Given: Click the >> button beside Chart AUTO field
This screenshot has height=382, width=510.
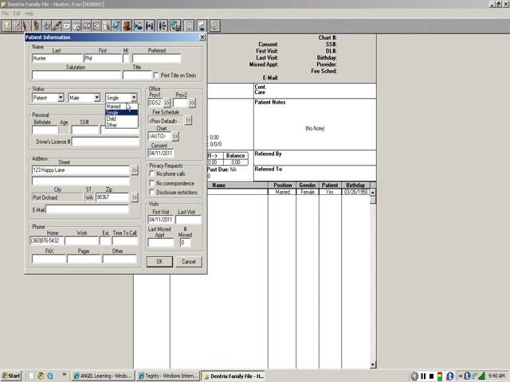Looking at the screenshot, I should [175, 136].
